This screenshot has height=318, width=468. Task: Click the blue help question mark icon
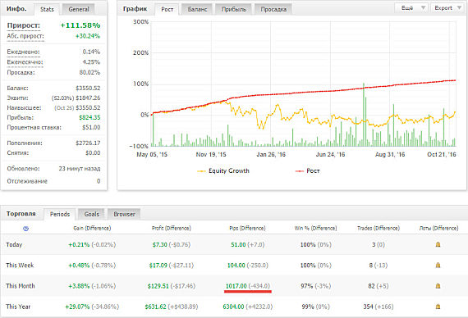(25, 229)
